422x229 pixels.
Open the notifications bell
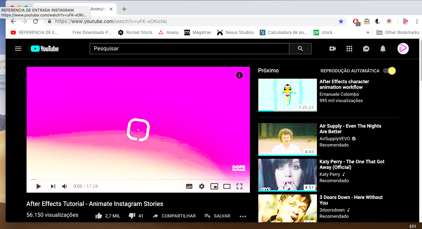pos(383,49)
